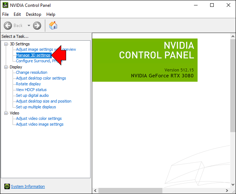Select Manage 3D settings

(33, 55)
